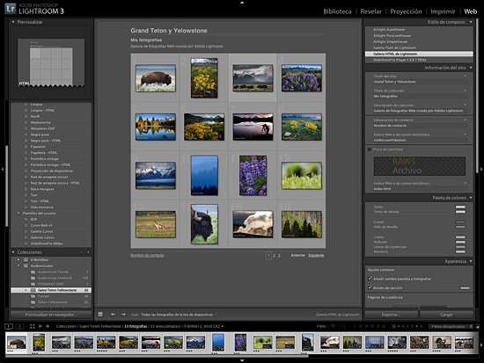This screenshot has height=363, width=484.
Task: Select first bison photo in filmstrip
Action: [17, 342]
